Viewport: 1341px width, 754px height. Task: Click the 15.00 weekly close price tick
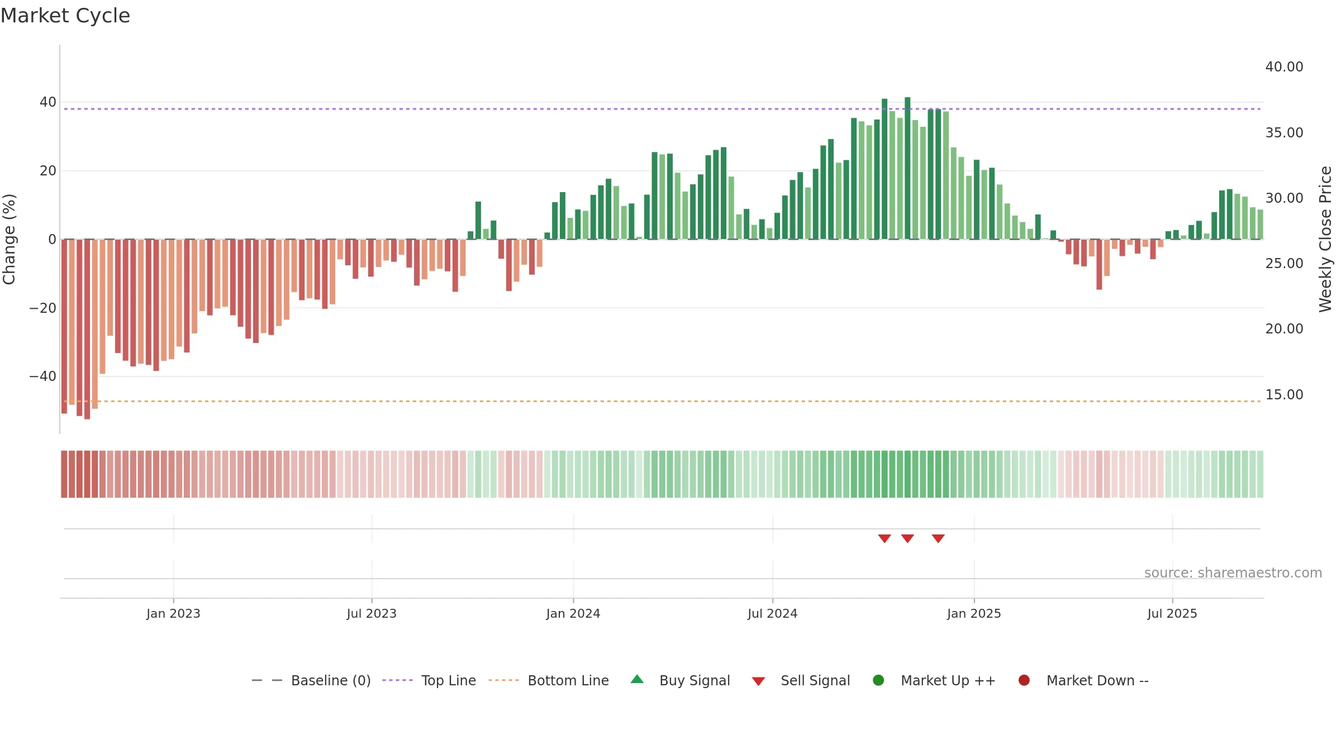[1284, 395]
